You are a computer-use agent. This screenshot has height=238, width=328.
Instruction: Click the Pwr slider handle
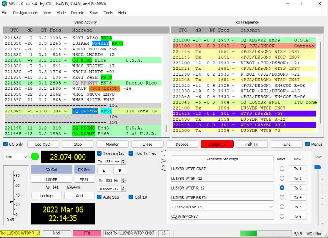(x=317, y=167)
